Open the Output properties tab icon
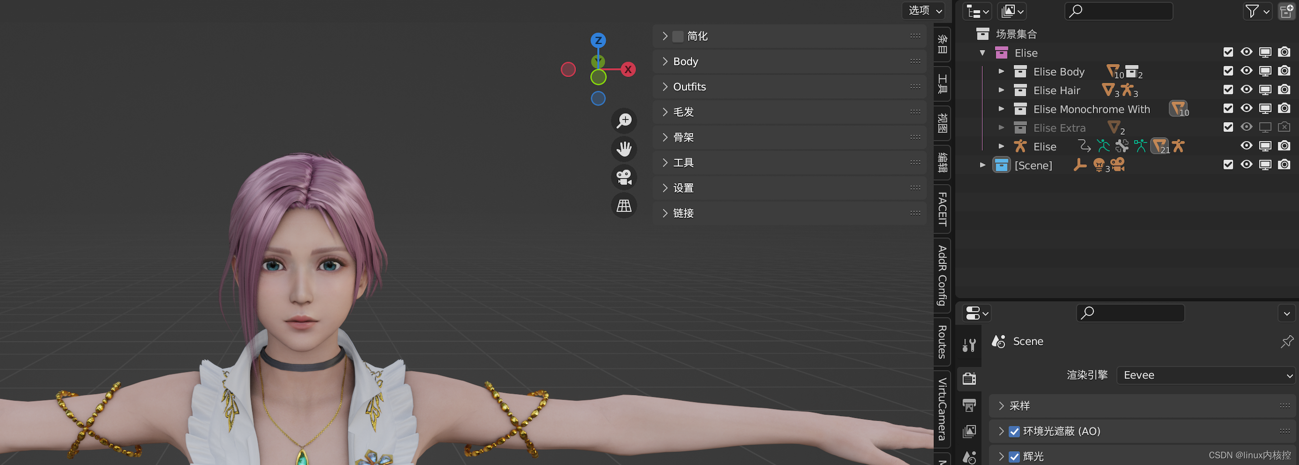Screen dimensions: 1299x465 (969, 405)
